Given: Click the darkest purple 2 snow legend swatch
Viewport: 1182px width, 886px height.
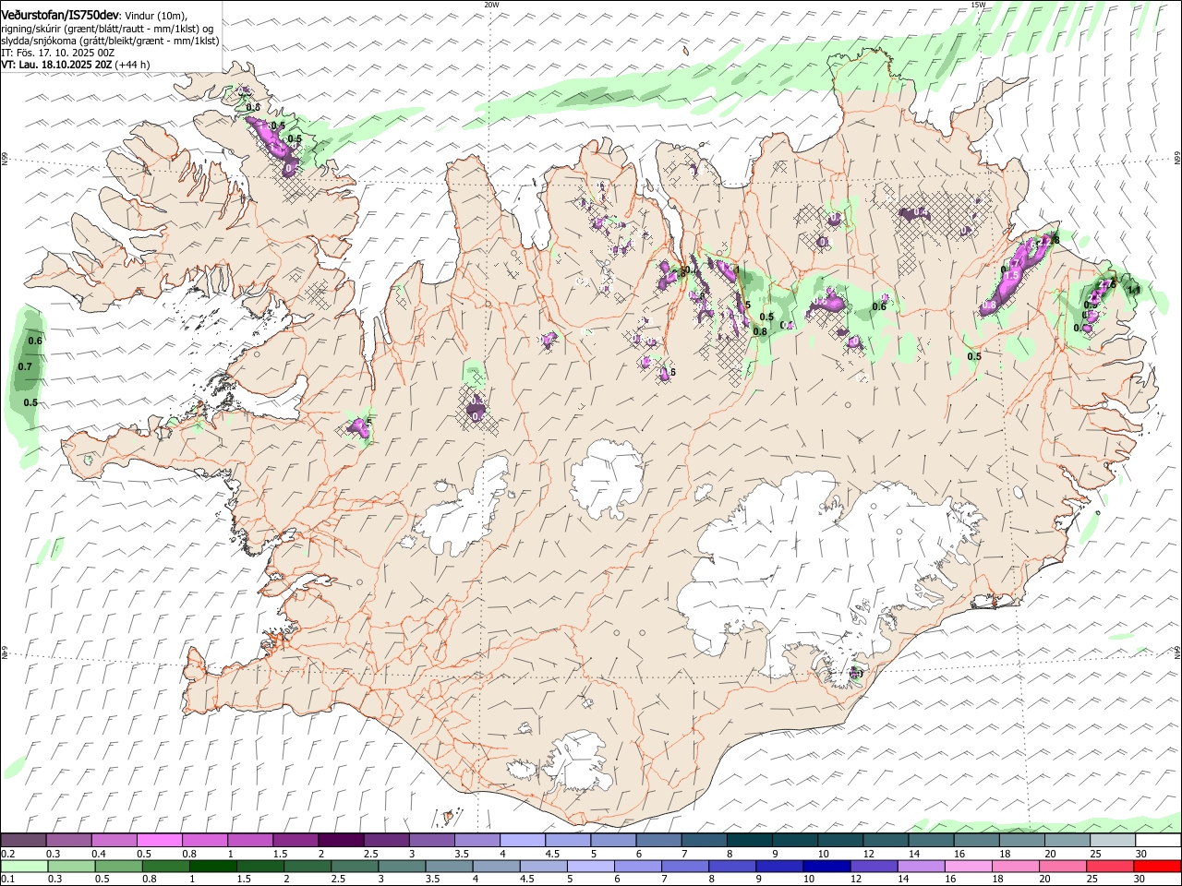Looking at the screenshot, I should 340,841.
